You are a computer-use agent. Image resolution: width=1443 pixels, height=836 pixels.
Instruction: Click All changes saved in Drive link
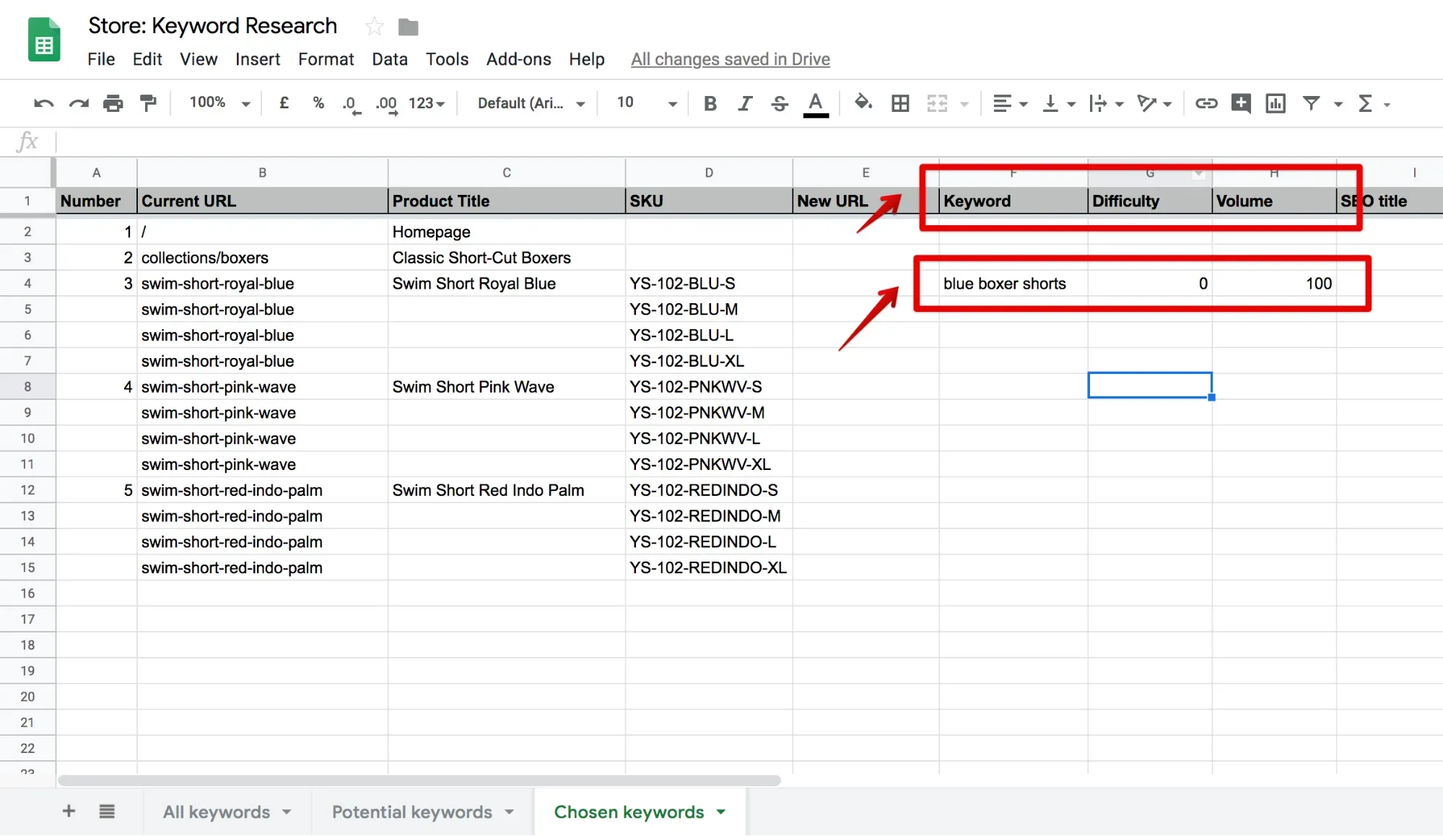pyautogui.click(x=730, y=59)
